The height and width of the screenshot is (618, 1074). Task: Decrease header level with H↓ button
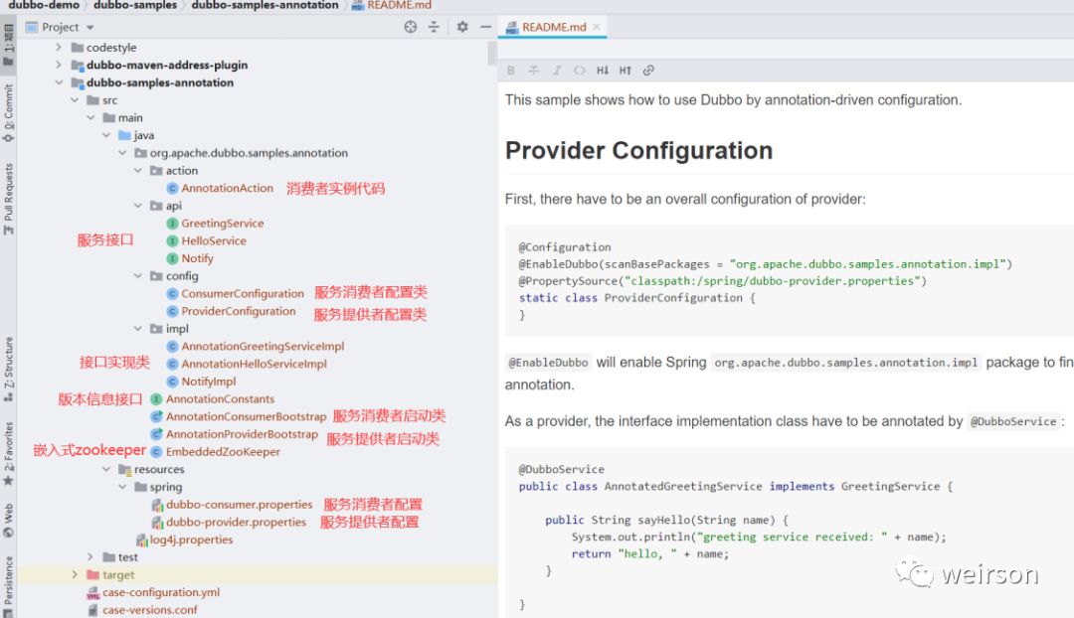click(x=603, y=71)
